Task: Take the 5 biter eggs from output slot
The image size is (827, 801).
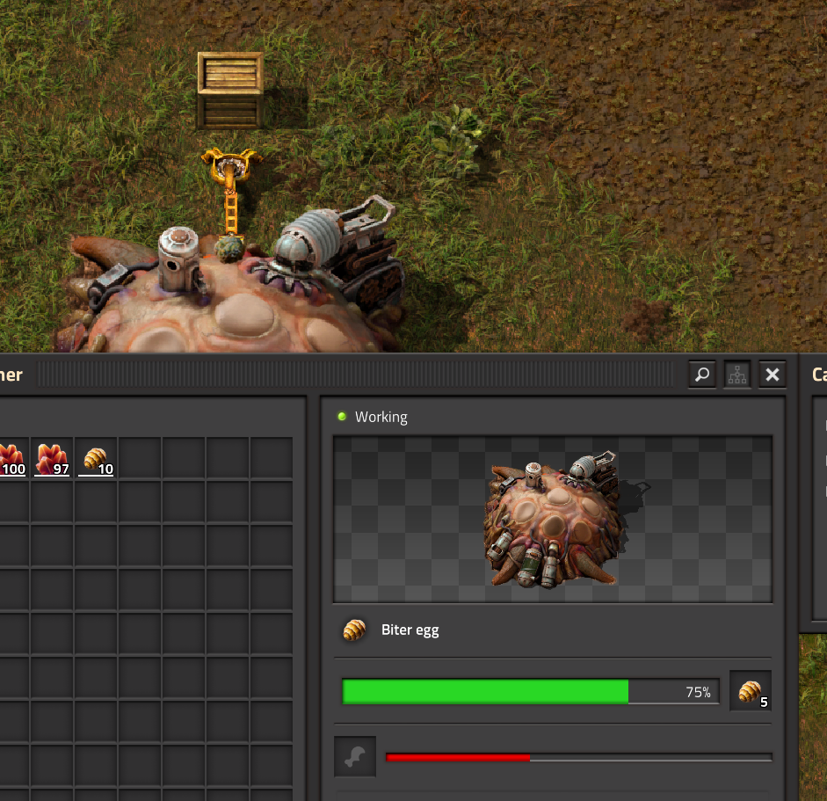Action: [x=750, y=691]
